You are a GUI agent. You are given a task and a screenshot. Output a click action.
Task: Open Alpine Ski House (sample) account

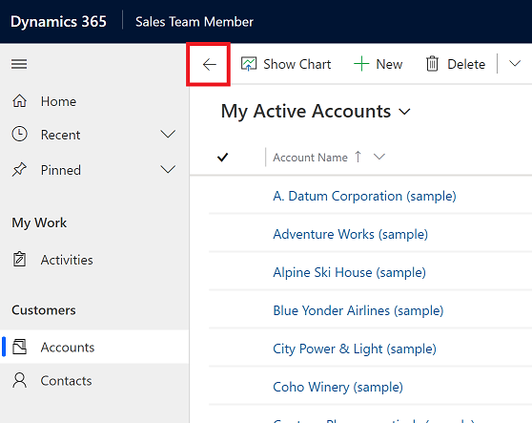click(x=350, y=272)
